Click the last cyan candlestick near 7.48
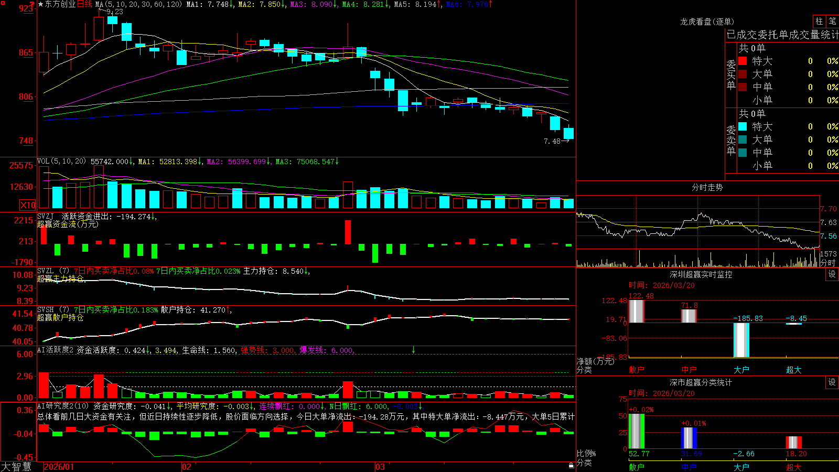The image size is (839, 472). 568,133
